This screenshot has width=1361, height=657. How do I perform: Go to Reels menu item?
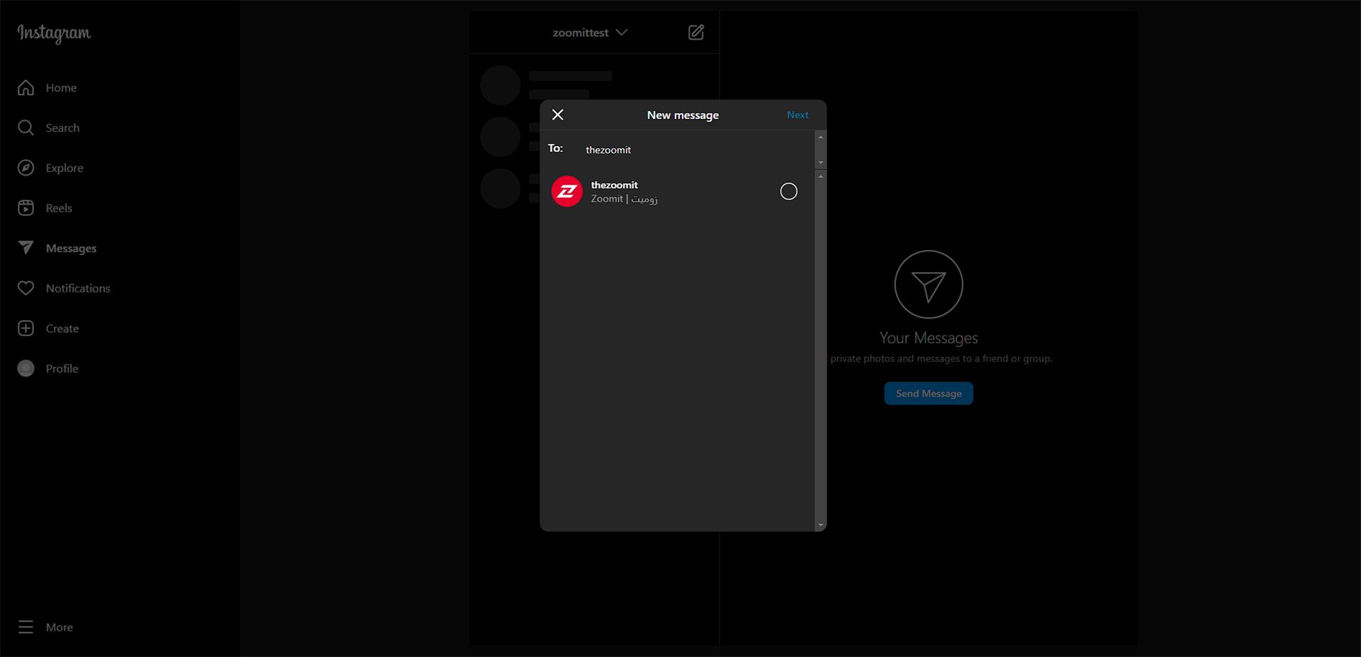[x=59, y=208]
